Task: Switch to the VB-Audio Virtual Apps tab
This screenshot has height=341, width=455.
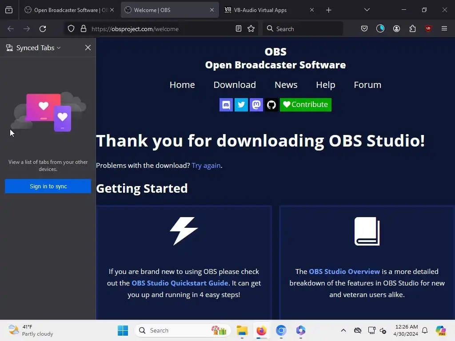Action: point(269,10)
